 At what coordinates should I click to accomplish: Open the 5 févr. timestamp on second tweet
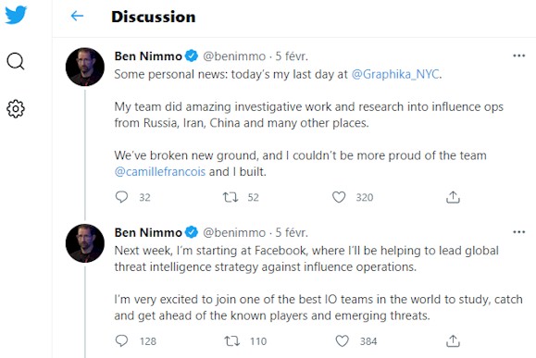[292, 232]
